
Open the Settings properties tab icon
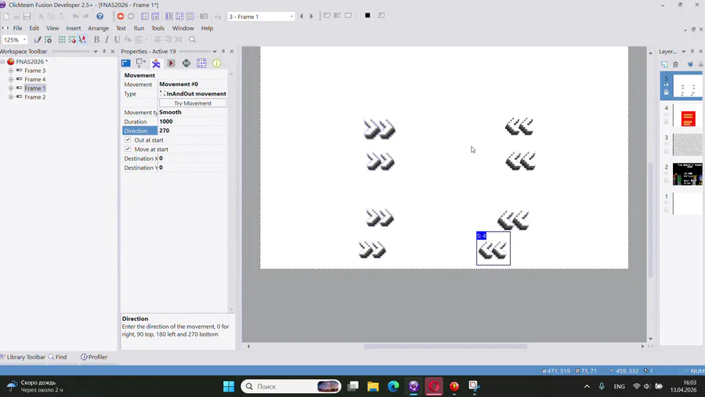click(126, 63)
